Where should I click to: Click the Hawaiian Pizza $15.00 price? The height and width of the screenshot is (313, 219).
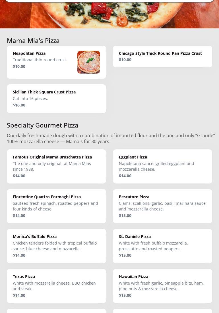click(125, 295)
